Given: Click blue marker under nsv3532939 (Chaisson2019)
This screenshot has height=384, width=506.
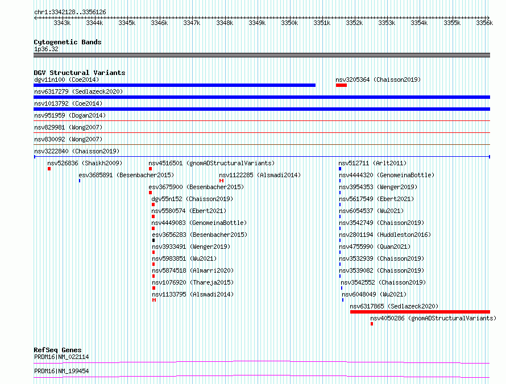Looking at the screenshot, I should pyautogui.click(x=340, y=264).
